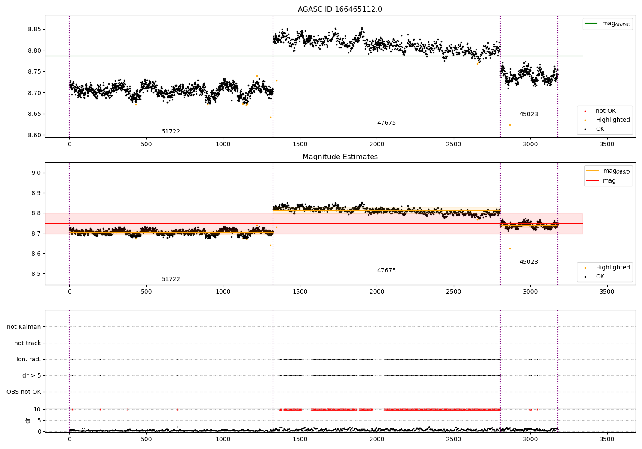Click the 8.75 y-axis tick label
The height and width of the screenshot is (449, 642).
click(x=34, y=72)
